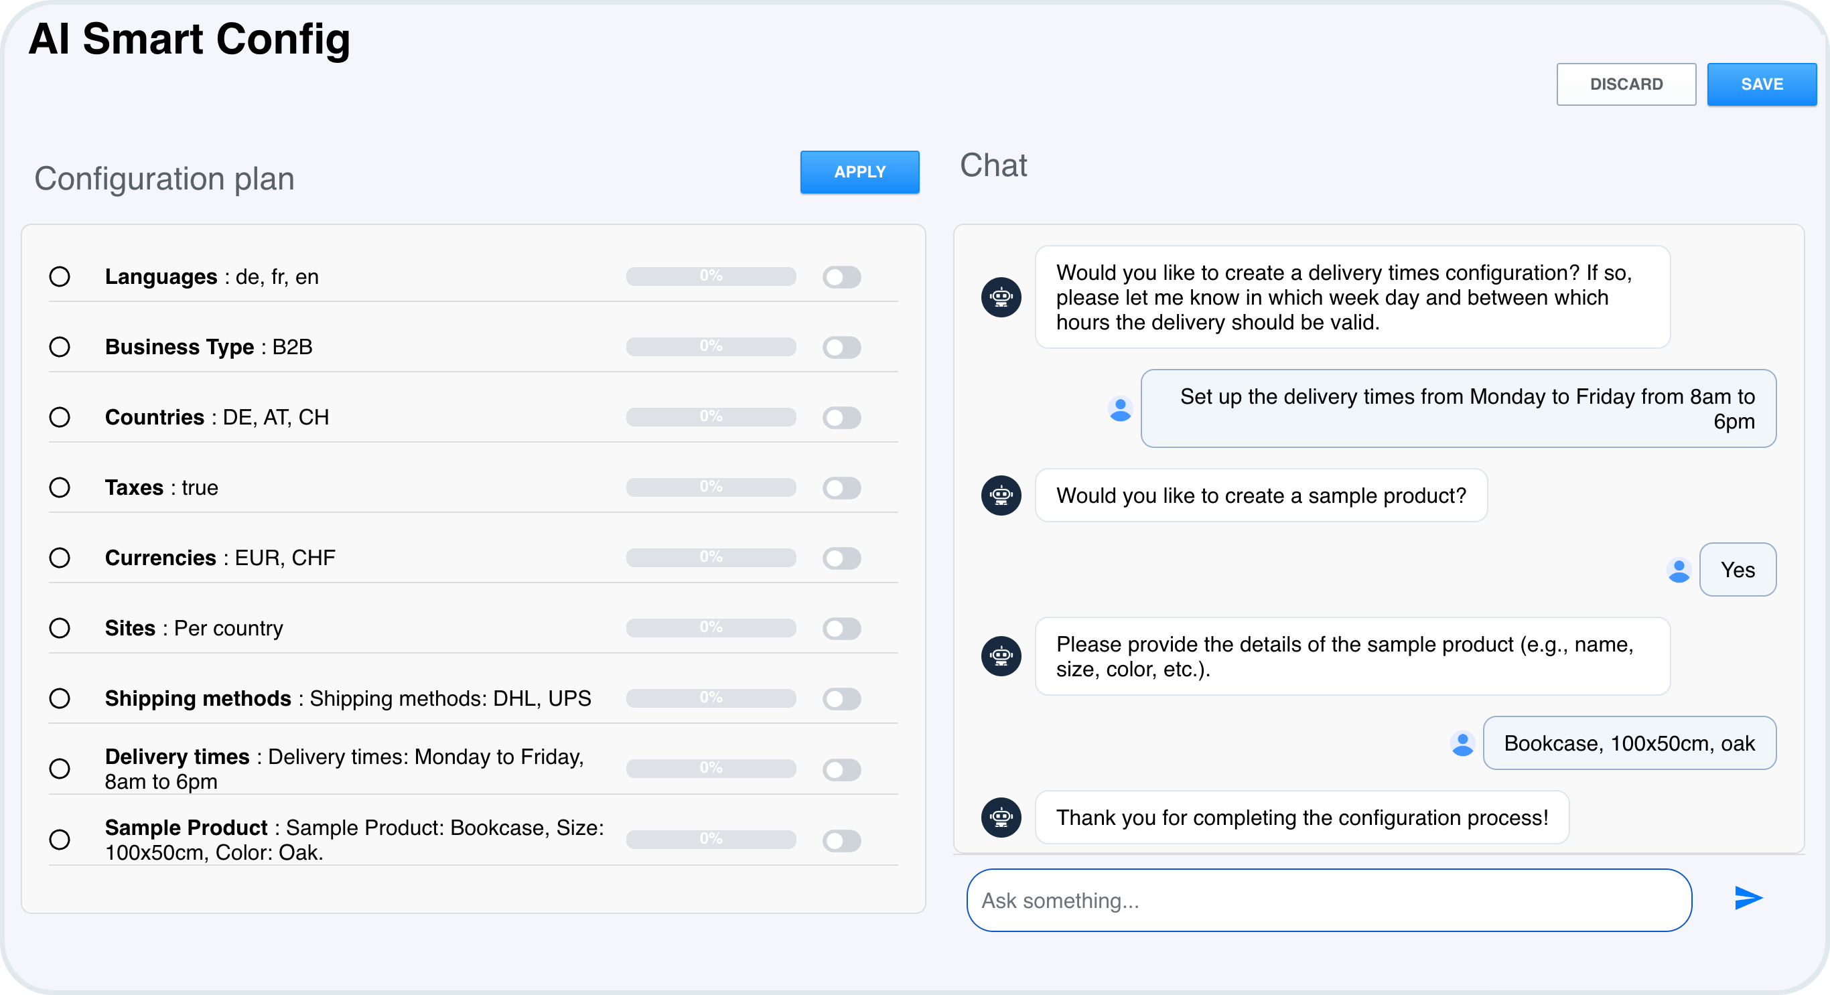Click the Ask something chat input field
The image size is (1830, 995).
(x=1328, y=900)
